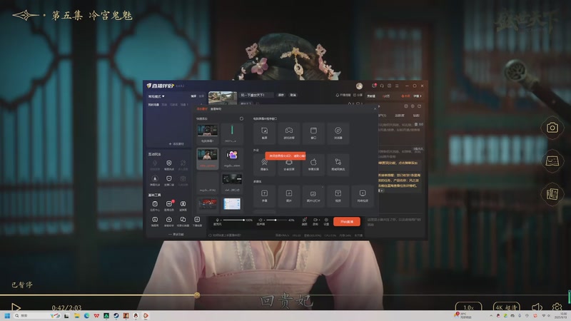Resume video with the play button
This screenshot has width=571, height=321.
[x=15, y=307]
